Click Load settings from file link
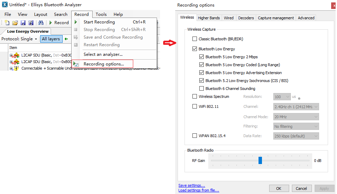Image resolution: width=337 pixels, height=194 pixels. click(199, 190)
